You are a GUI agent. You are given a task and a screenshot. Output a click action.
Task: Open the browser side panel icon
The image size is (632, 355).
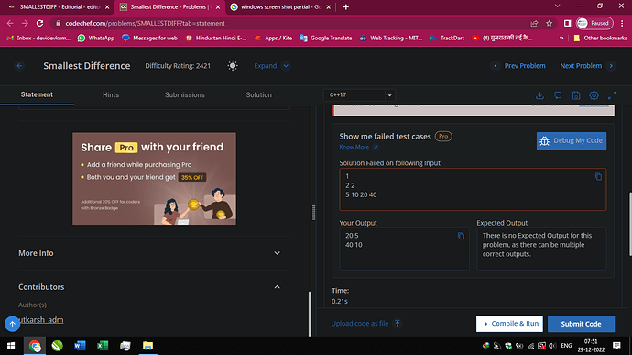[x=567, y=24]
